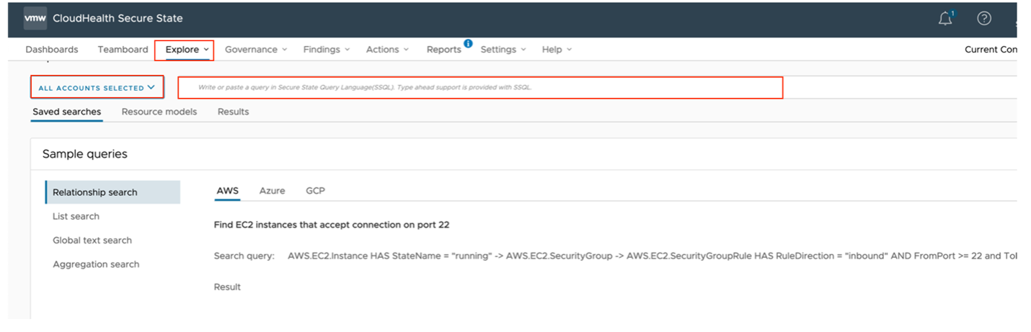Image resolution: width=1031 pixels, height=332 pixels.
Task: Open Aggregation search sample queries
Action: point(96,264)
